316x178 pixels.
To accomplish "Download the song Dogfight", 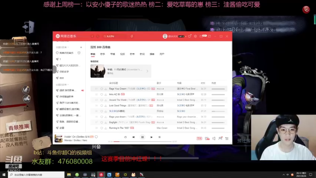I will point(105,123).
